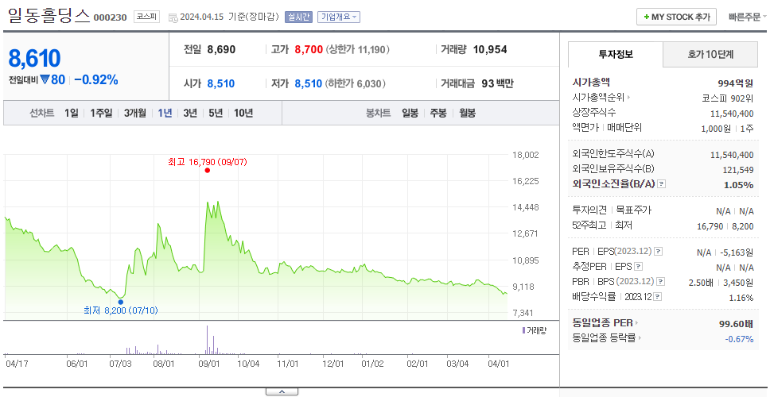Image resolution: width=770 pixels, height=397 pixels.
Task: Select the 3년 line chart period
Action: tap(190, 114)
